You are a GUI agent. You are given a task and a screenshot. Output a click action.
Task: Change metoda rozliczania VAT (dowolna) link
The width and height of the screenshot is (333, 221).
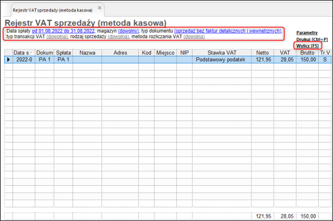[194, 37]
